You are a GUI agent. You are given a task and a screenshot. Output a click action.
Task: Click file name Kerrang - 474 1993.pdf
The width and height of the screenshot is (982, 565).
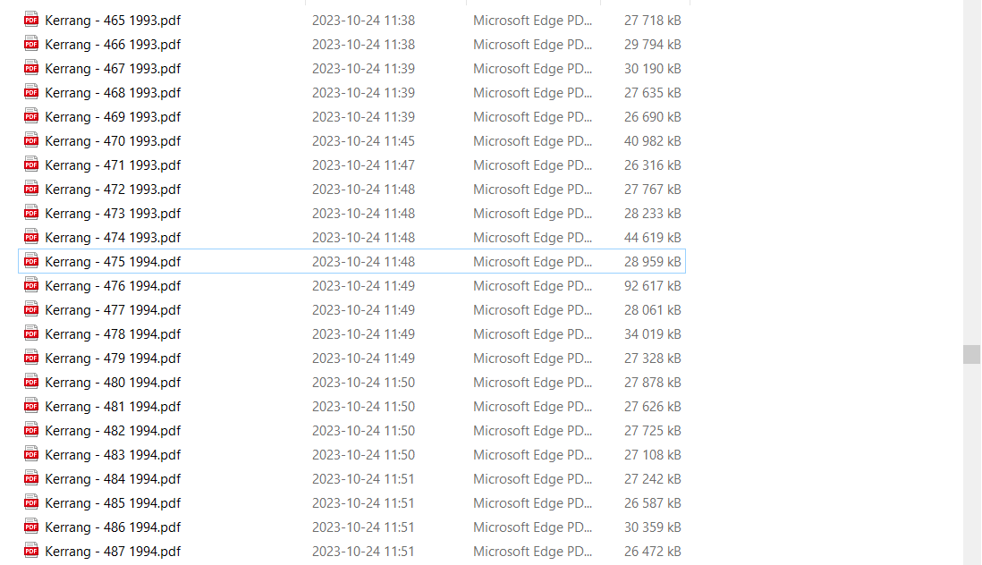(113, 237)
